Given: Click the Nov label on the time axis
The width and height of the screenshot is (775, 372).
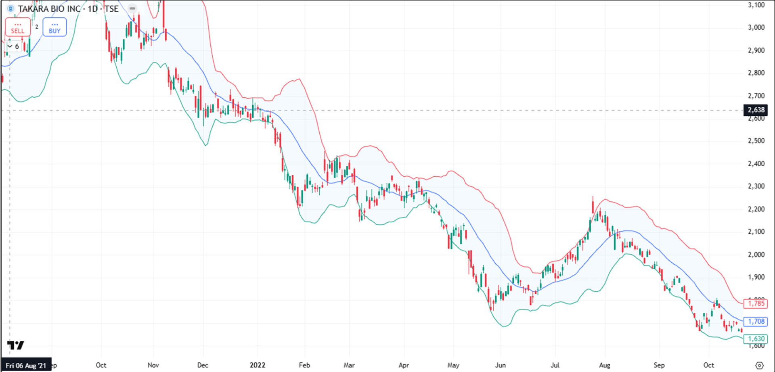Looking at the screenshot, I should [x=153, y=365].
